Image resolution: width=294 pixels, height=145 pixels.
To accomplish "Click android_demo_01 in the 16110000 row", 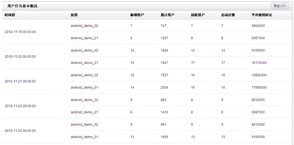I will [x=84, y=63].
